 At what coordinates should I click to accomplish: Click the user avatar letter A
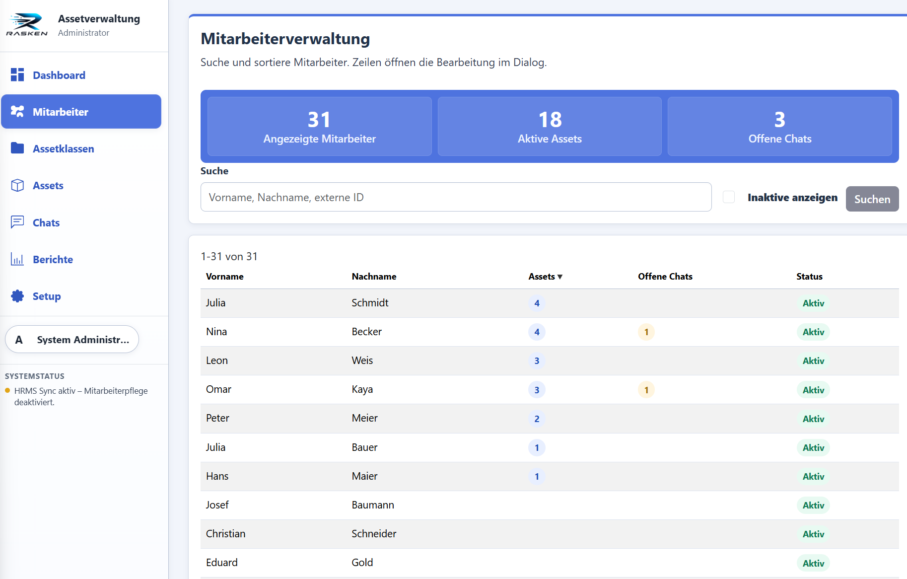19,340
